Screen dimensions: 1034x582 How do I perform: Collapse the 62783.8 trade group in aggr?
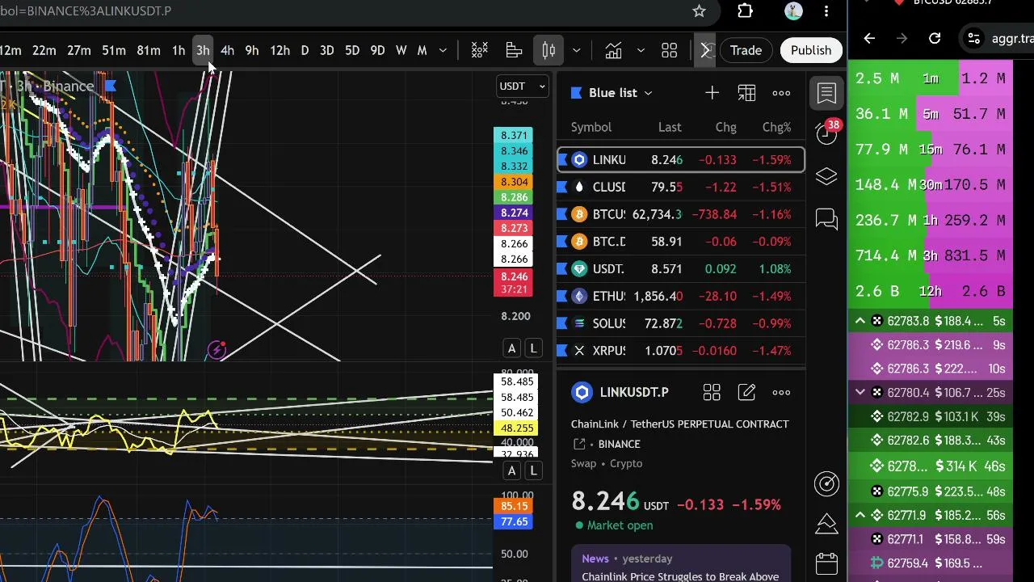[x=860, y=322]
